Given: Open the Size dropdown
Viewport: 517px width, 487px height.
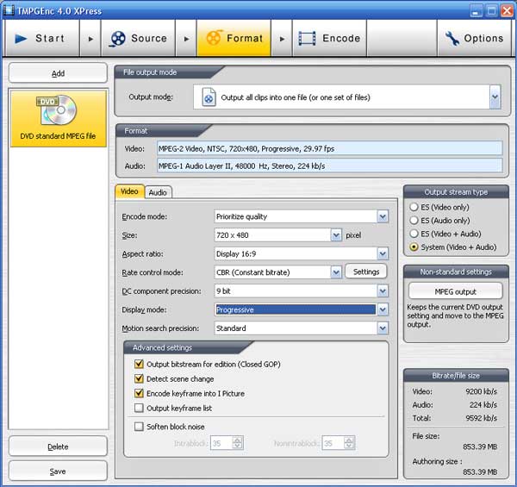Looking at the screenshot, I should 336,235.
